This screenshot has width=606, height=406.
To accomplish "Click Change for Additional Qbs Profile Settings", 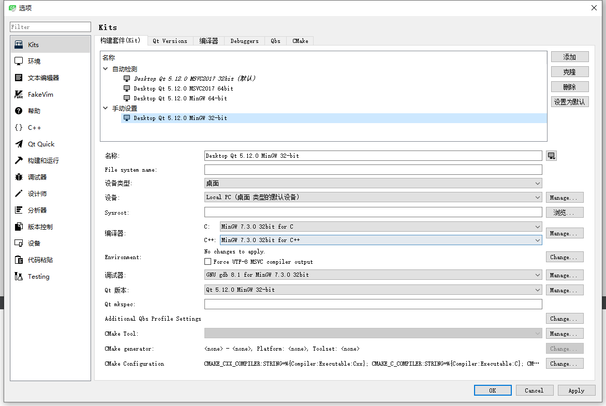I will coord(565,318).
